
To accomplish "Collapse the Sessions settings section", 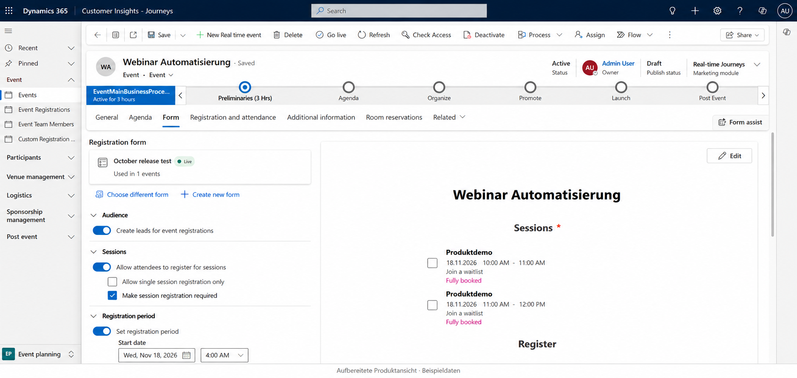I will click(93, 252).
